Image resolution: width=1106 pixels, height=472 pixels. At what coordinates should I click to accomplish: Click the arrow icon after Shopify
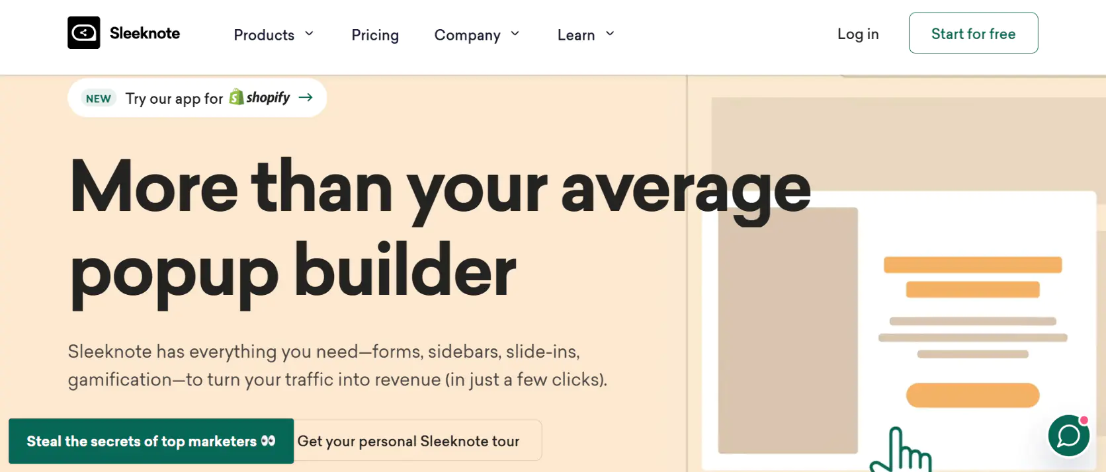(306, 97)
